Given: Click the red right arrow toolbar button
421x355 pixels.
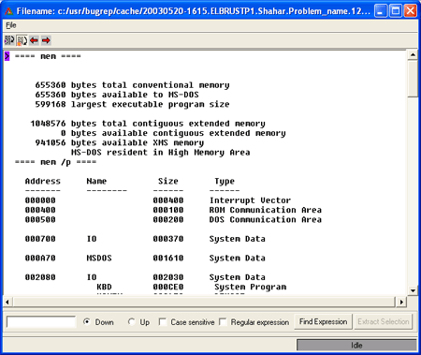Looking at the screenshot, I should coord(46,40).
